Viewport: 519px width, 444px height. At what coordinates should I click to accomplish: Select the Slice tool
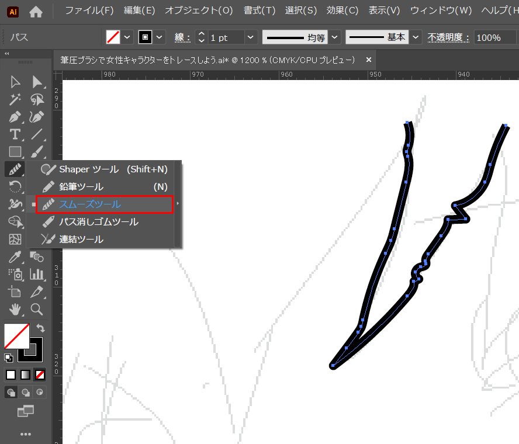coord(37,292)
